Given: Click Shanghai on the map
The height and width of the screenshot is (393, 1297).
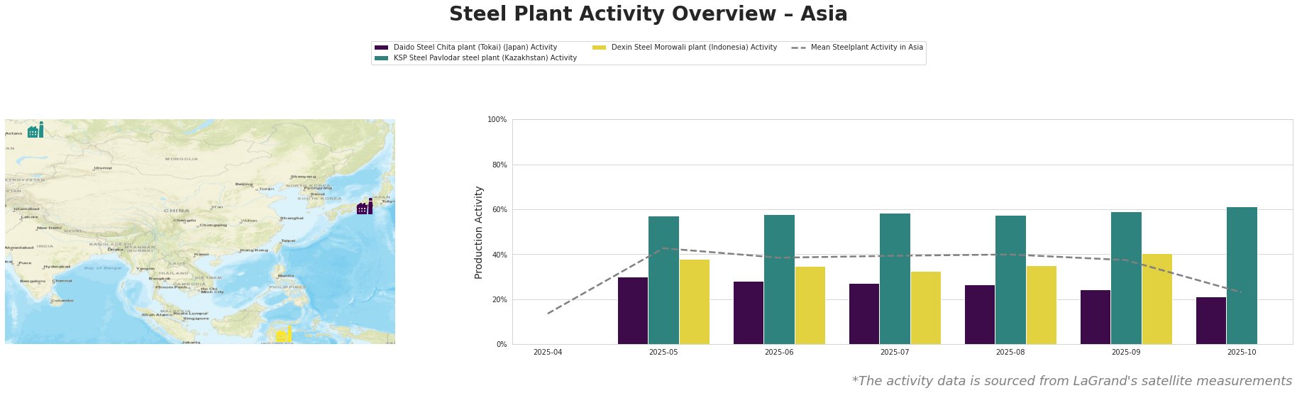Looking at the screenshot, I should pyautogui.click(x=292, y=218).
